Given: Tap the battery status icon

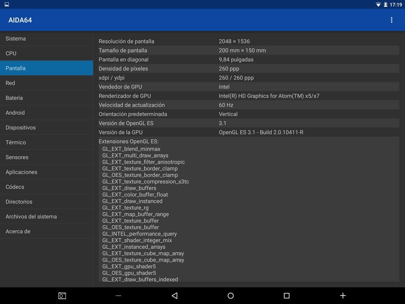Looking at the screenshot, I should pyautogui.click(x=385, y=5).
